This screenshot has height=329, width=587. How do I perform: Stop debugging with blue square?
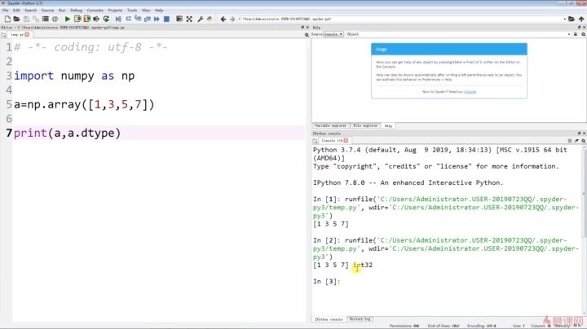pos(166,19)
